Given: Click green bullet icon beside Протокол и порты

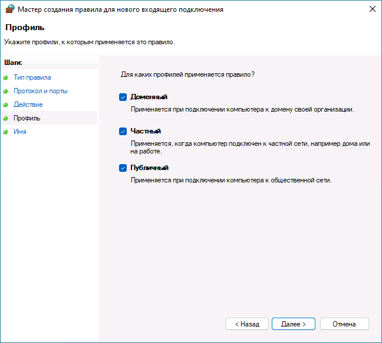Looking at the screenshot, I should [x=6, y=91].
